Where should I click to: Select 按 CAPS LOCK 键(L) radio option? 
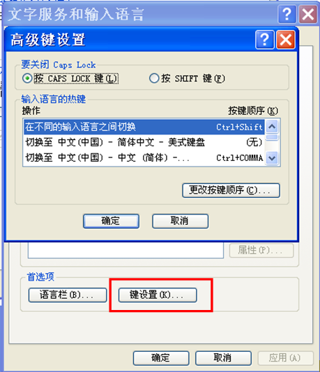pos(70,79)
